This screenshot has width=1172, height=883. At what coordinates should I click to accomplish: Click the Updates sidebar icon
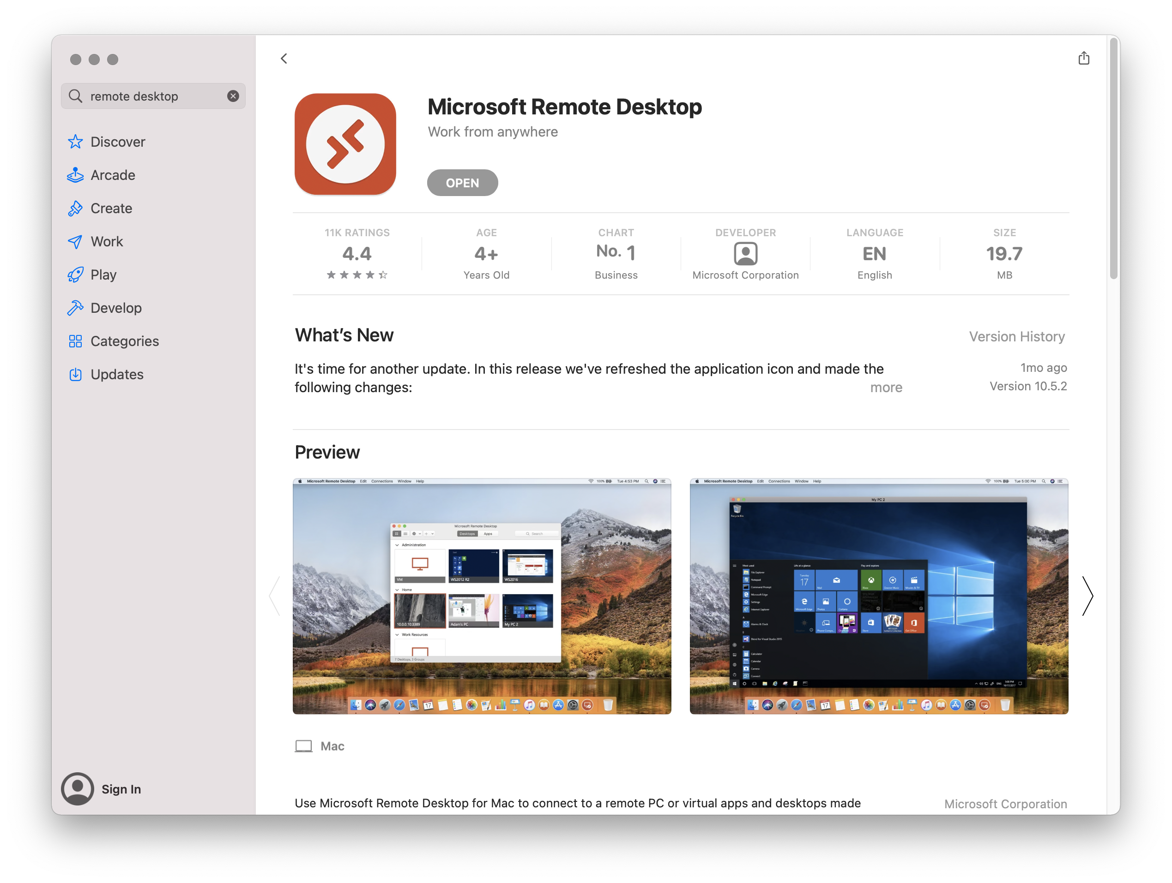click(x=75, y=374)
